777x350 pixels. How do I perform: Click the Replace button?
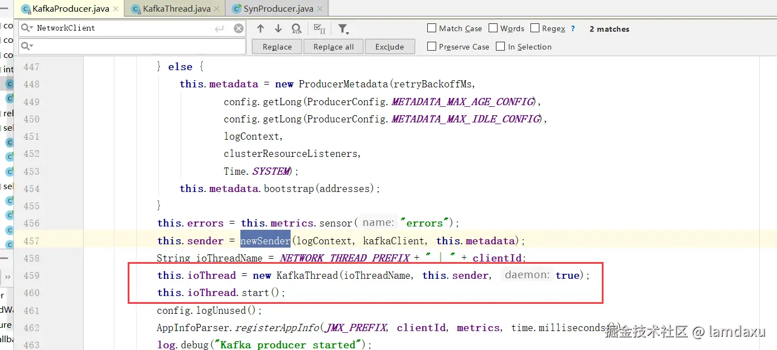coord(277,47)
